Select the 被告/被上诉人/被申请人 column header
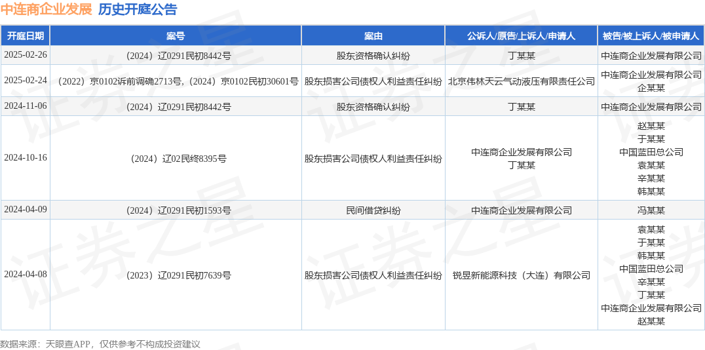The height and width of the screenshot is (350, 705). coord(651,36)
